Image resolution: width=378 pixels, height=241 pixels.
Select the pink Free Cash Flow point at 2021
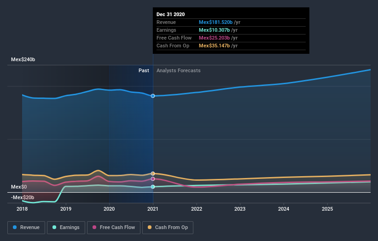tap(153, 179)
